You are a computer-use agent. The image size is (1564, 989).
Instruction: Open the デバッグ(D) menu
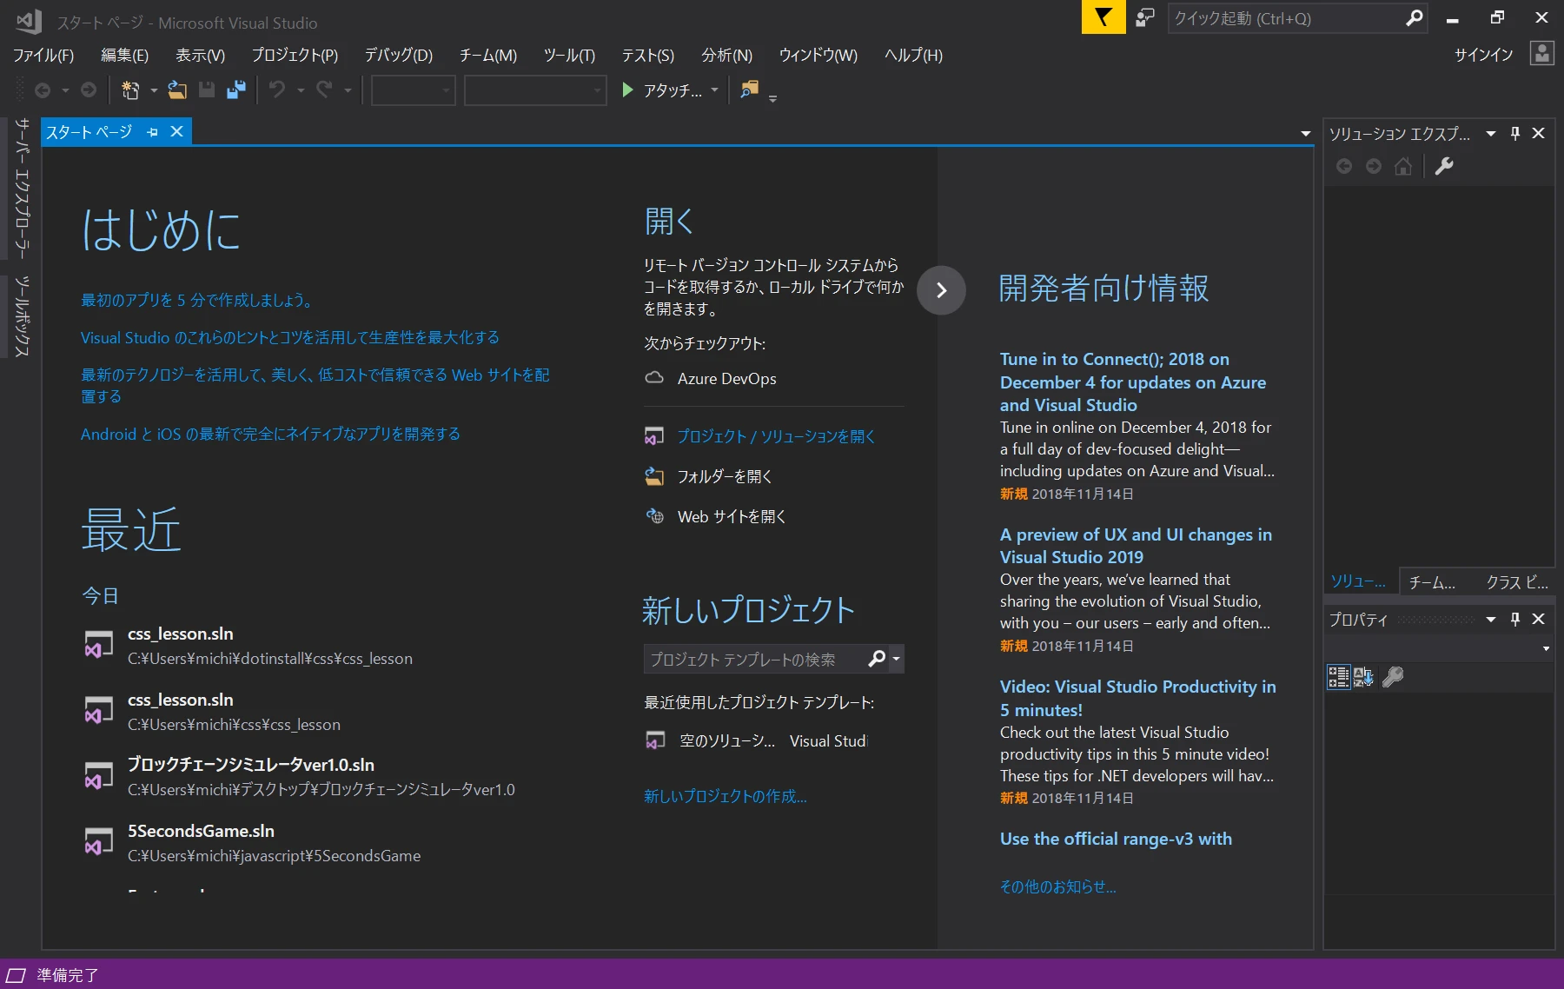click(x=399, y=55)
